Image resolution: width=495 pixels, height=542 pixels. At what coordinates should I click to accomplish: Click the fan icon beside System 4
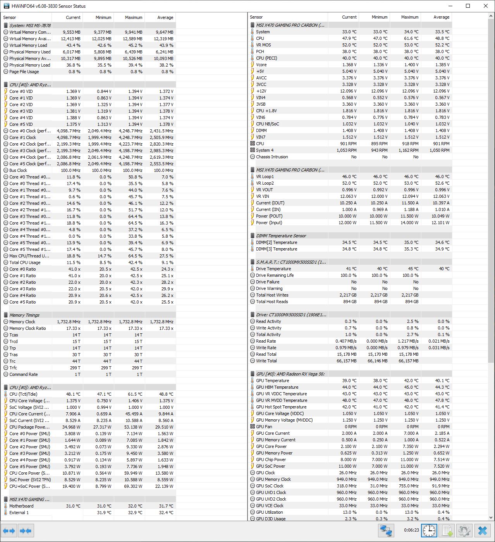[253, 150]
